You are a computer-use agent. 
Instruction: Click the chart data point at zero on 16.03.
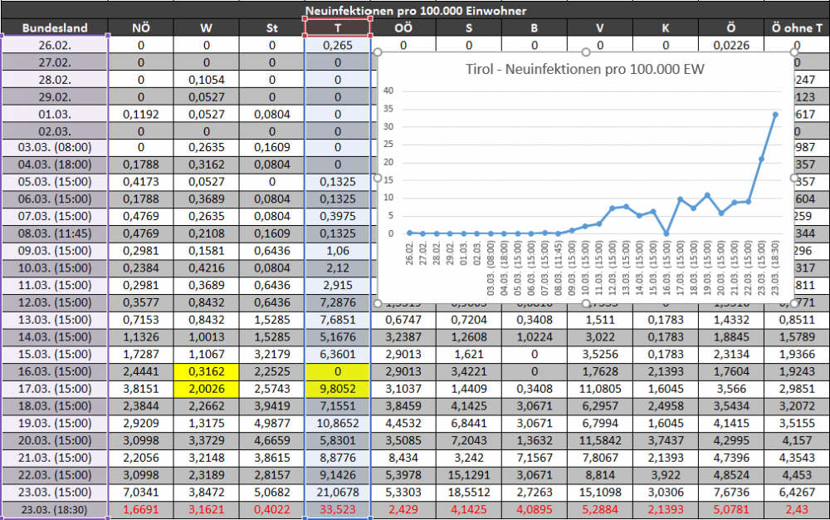pos(666,233)
